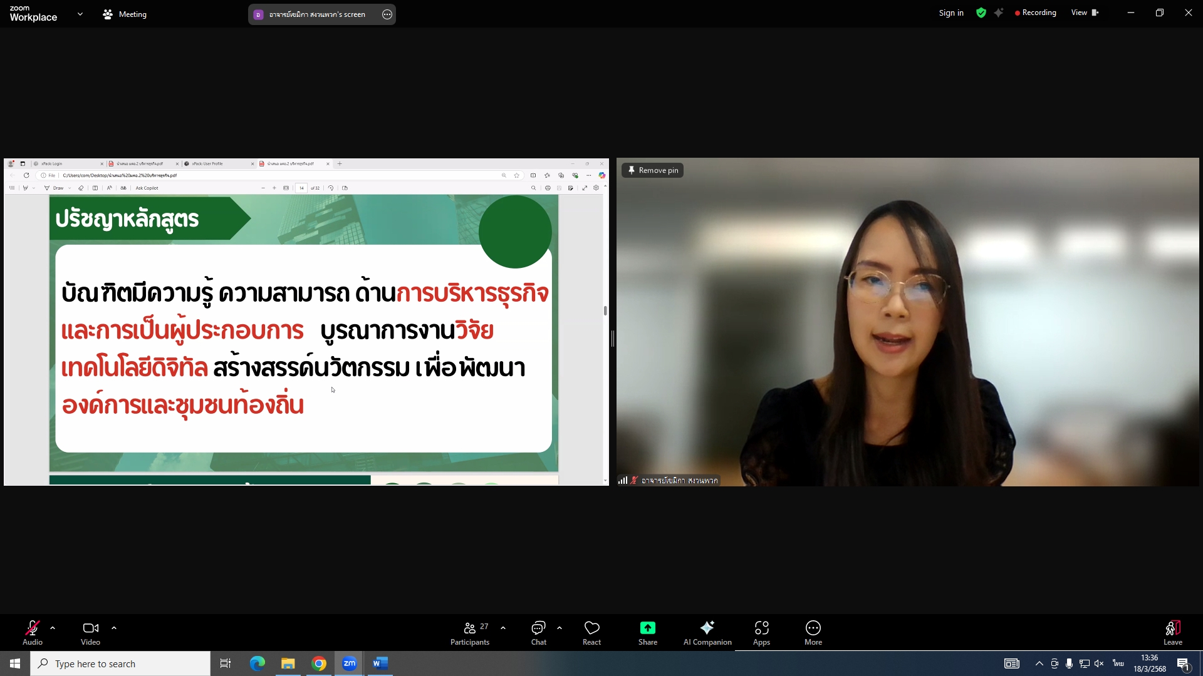
Task: Click the Sign in link
Action: (x=950, y=13)
